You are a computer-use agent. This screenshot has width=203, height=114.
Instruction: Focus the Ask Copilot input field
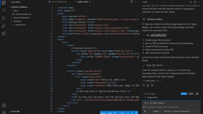(171, 107)
